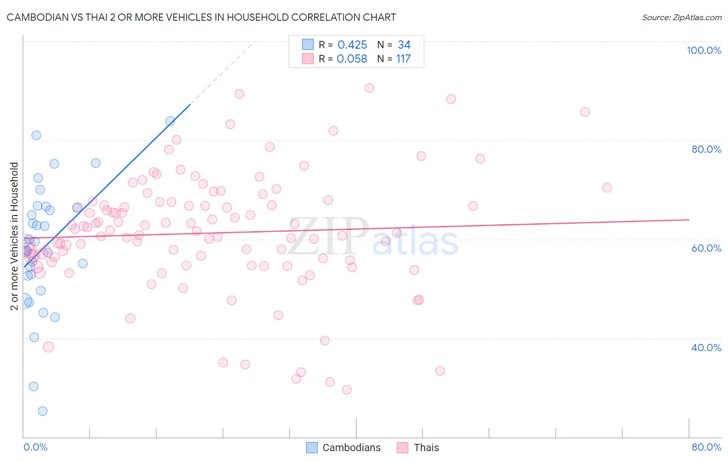Click the pink swatch beside R = 0.058
The width and height of the screenshot is (728, 462).
click(308, 59)
